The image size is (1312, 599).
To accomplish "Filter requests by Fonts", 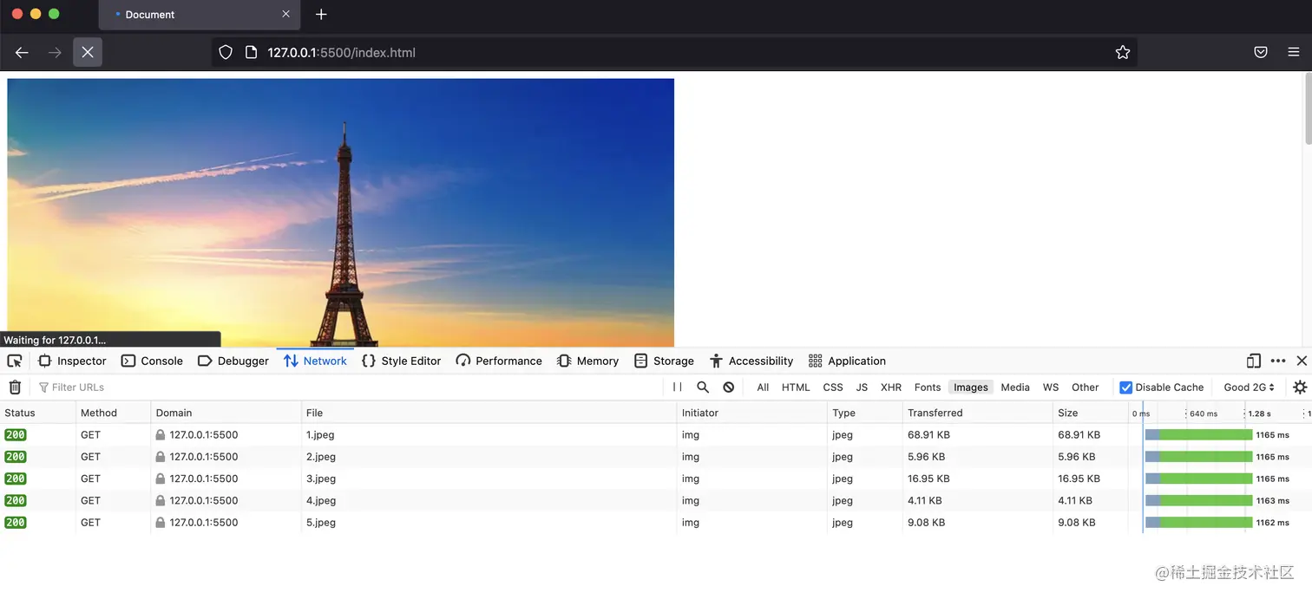I will pyautogui.click(x=928, y=387).
